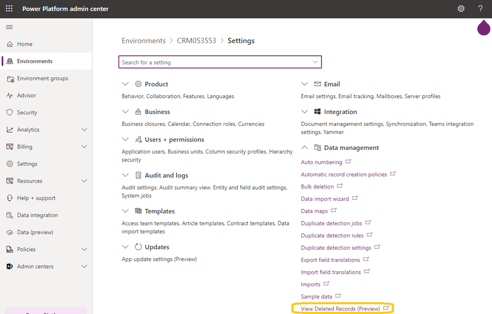Click the Analytics chart icon

pyautogui.click(x=10, y=130)
